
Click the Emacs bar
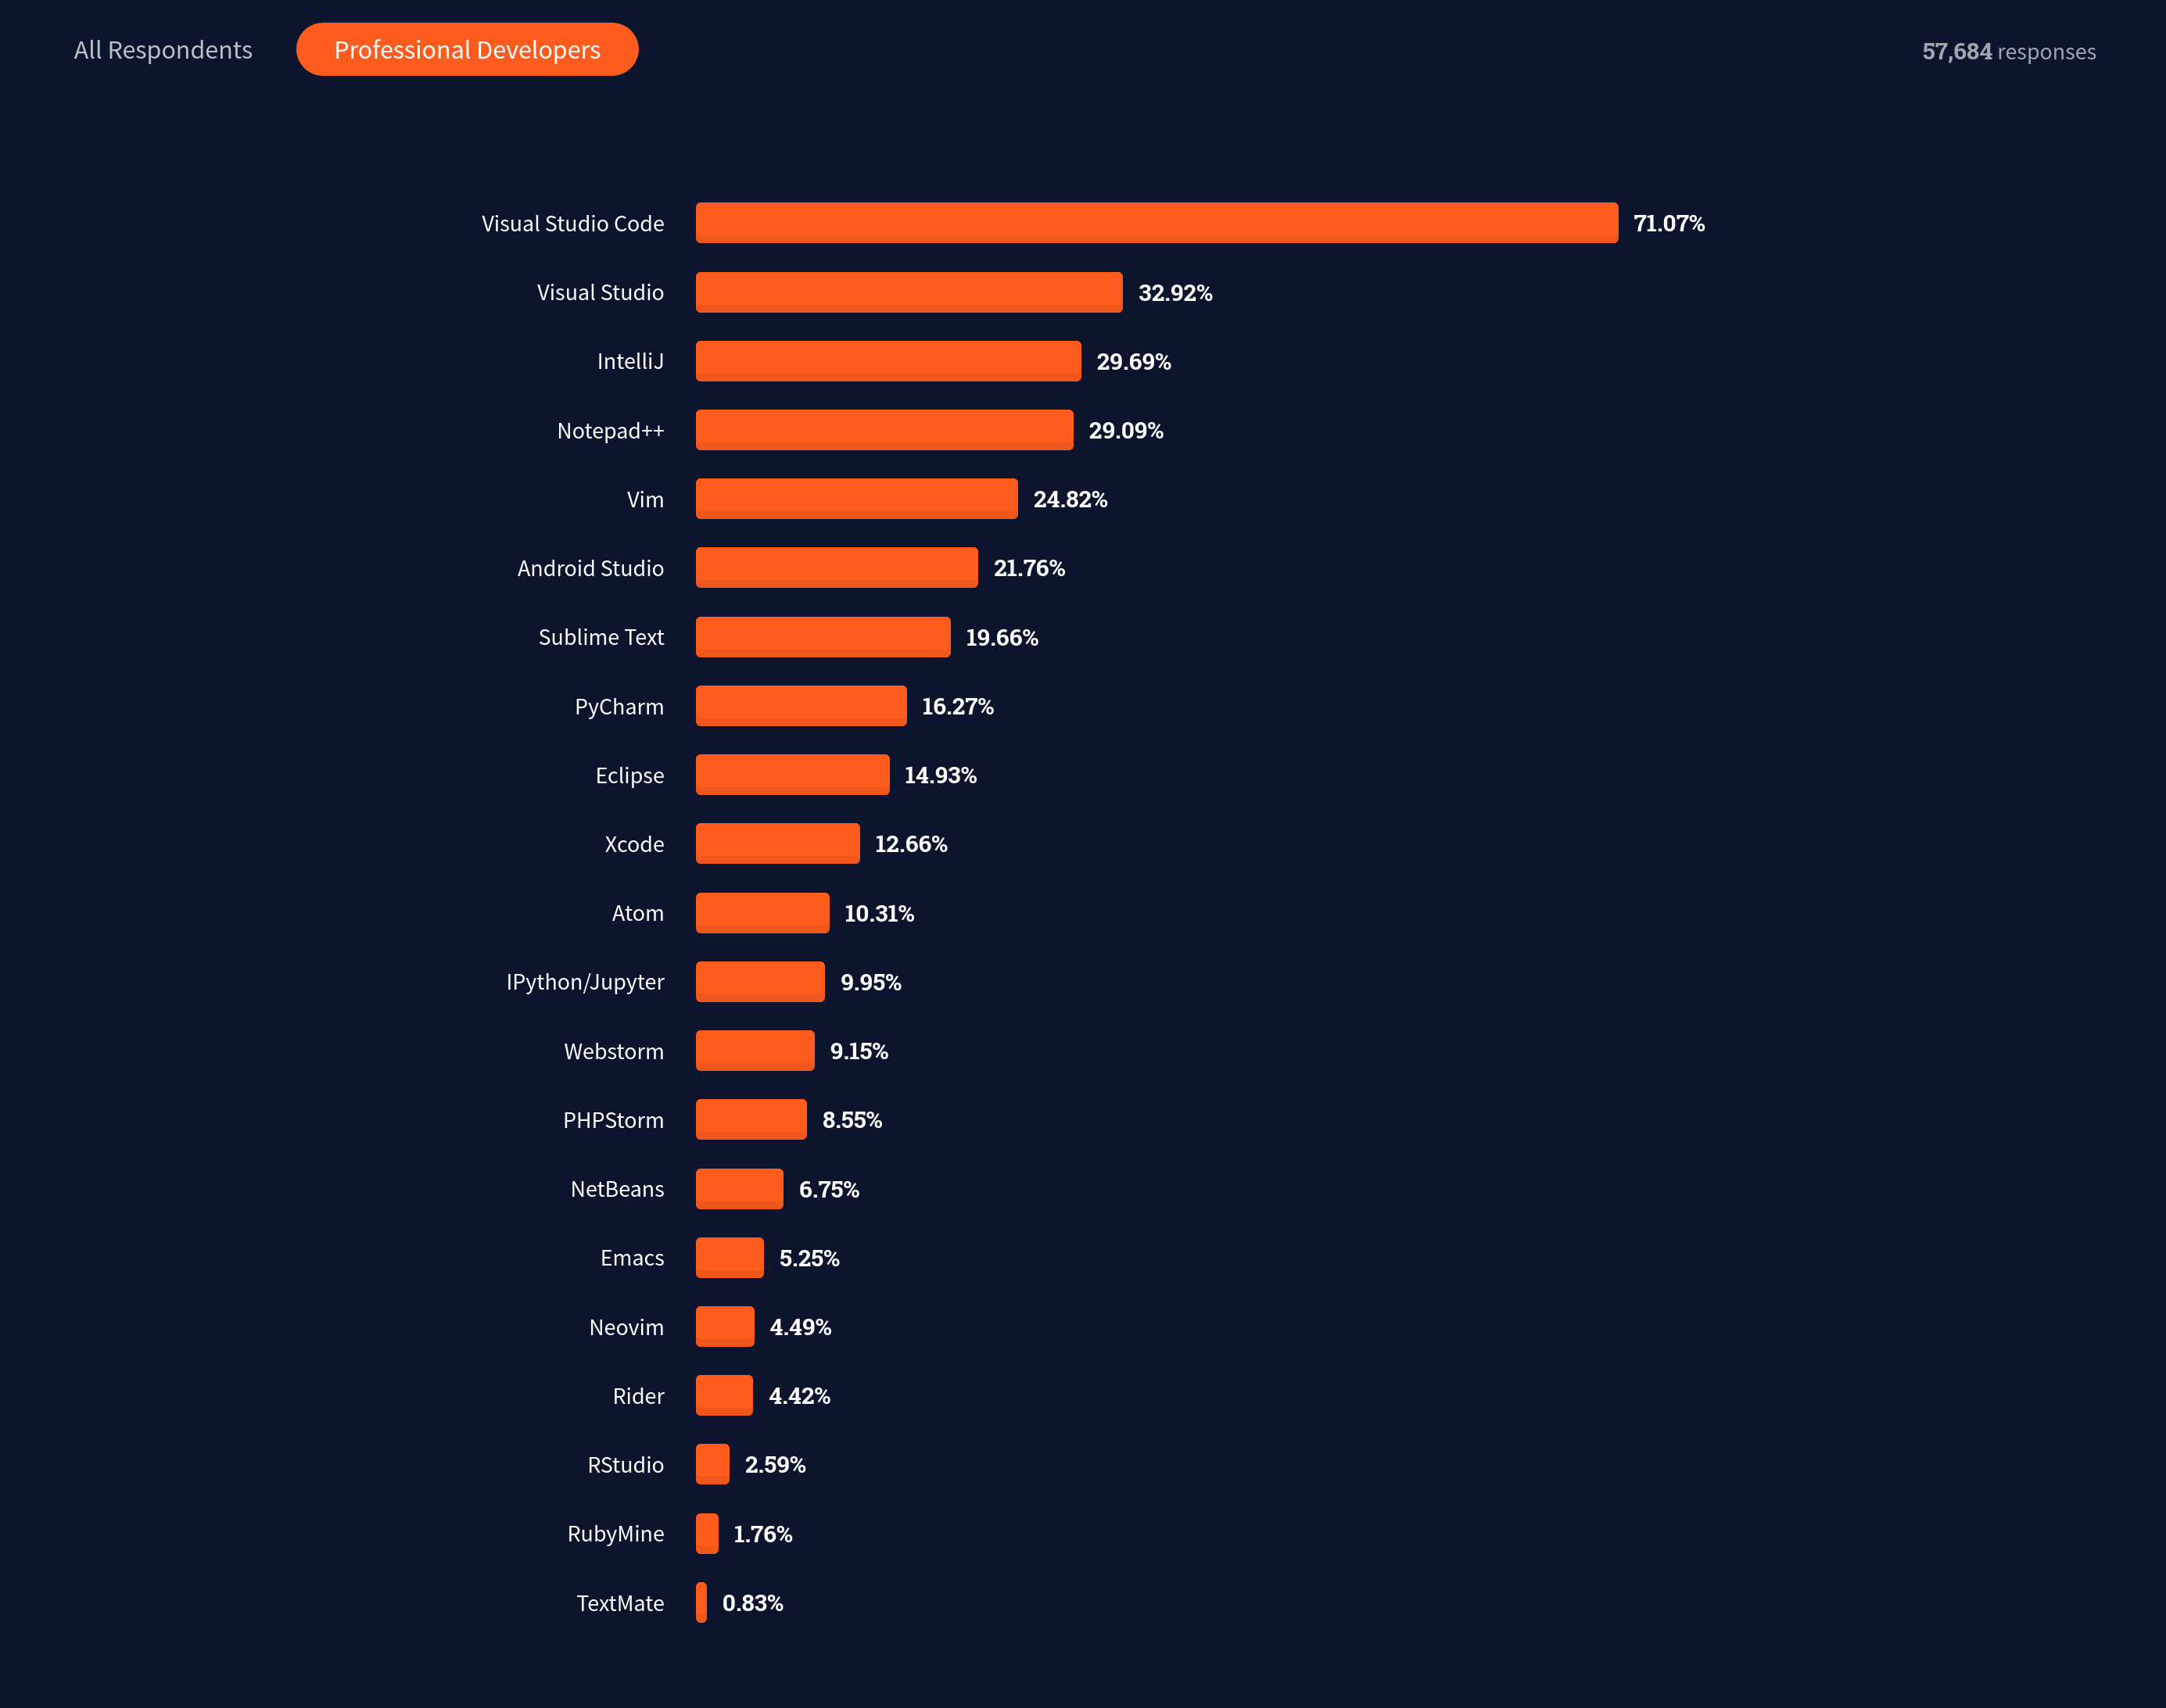pos(730,1258)
